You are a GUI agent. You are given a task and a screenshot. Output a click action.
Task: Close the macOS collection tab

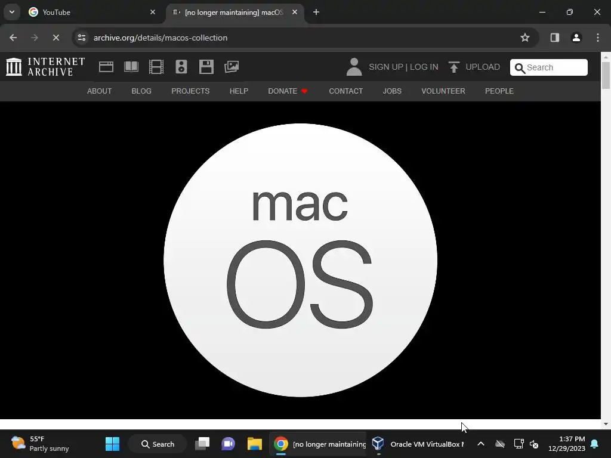point(295,12)
